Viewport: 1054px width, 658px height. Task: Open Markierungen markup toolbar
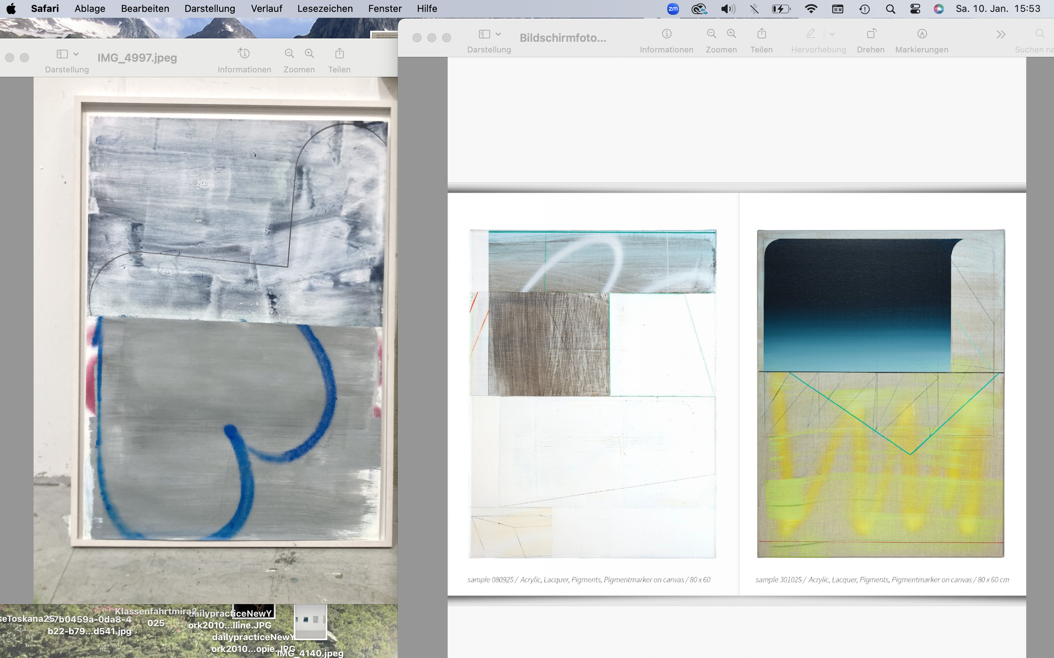click(922, 34)
